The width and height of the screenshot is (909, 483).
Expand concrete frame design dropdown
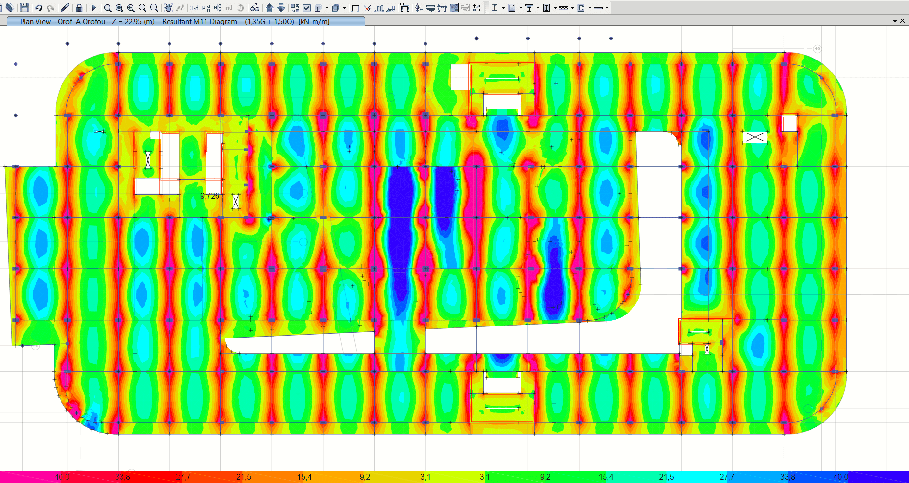point(521,8)
